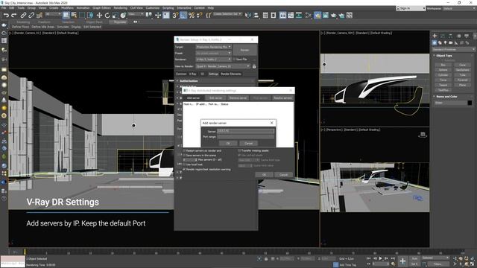Activate the Select and Uniform Scale tool
Screen dimensions: 477x268
pyautogui.click(x=115, y=15)
